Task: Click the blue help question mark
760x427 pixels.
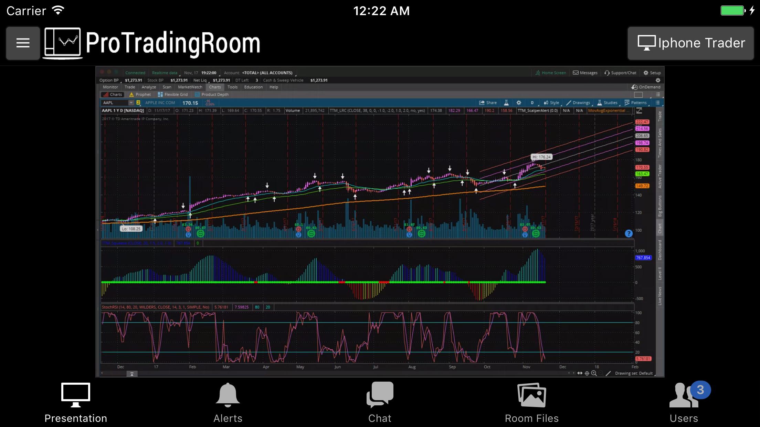Action: (629, 233)
